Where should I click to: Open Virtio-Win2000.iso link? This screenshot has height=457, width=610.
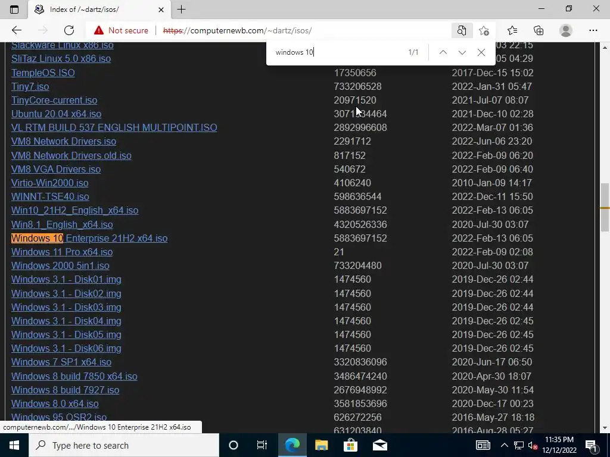(x=49, y=183)
